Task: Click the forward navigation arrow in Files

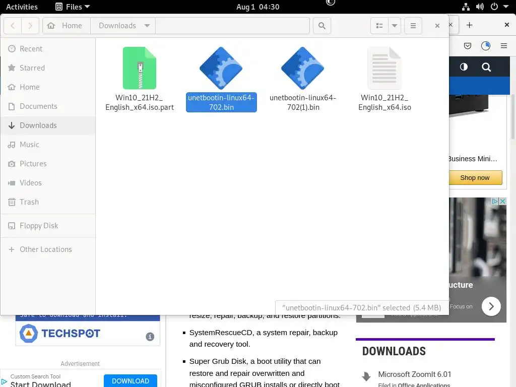Action: tap(30, 26)
